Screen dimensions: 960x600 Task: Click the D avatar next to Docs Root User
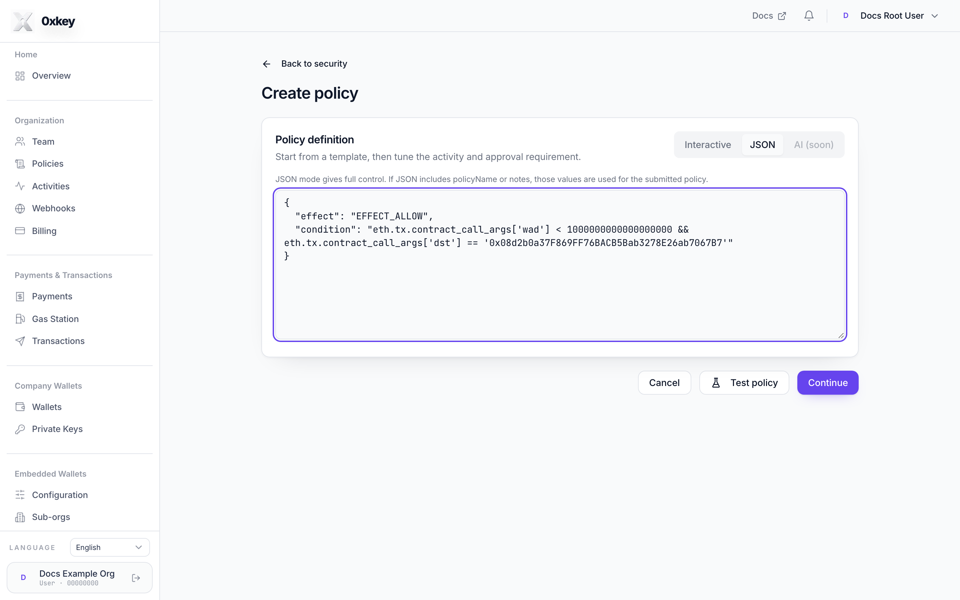[x=846, y=16]
